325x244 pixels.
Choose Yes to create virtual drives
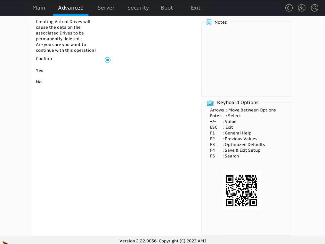[x=39, y=70]
